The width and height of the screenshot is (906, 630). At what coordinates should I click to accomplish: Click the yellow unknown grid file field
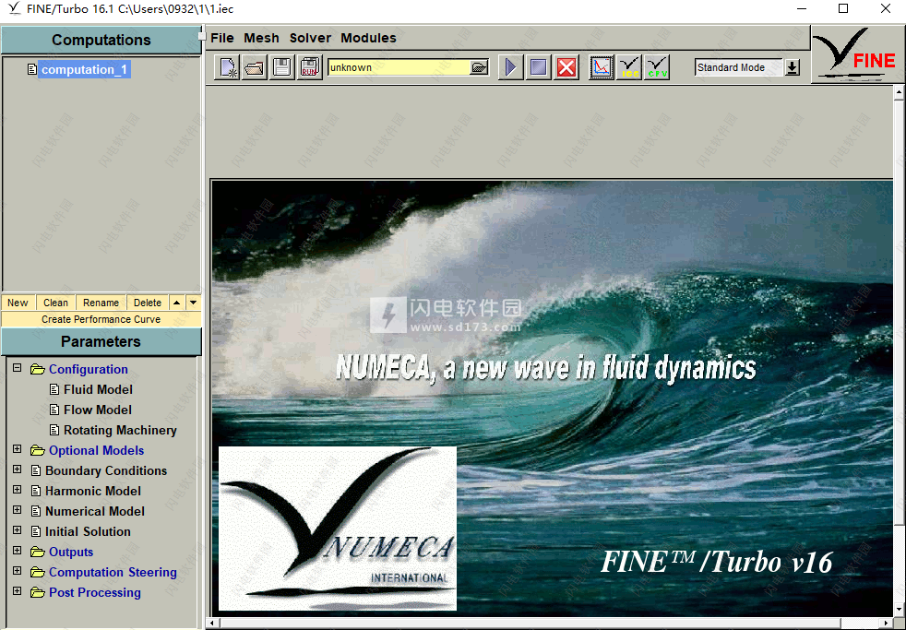coord(399,67)
